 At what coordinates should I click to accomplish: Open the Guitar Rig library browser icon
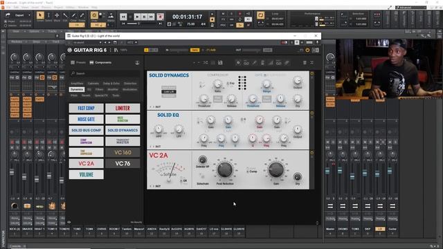pyautogui.click(x=116, y=50)
